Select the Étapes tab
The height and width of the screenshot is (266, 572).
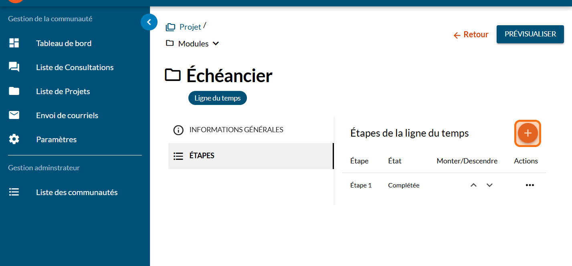[x=202, y=156]
